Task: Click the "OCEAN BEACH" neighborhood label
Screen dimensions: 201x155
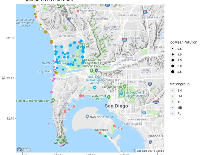Action: click(58, 79)
